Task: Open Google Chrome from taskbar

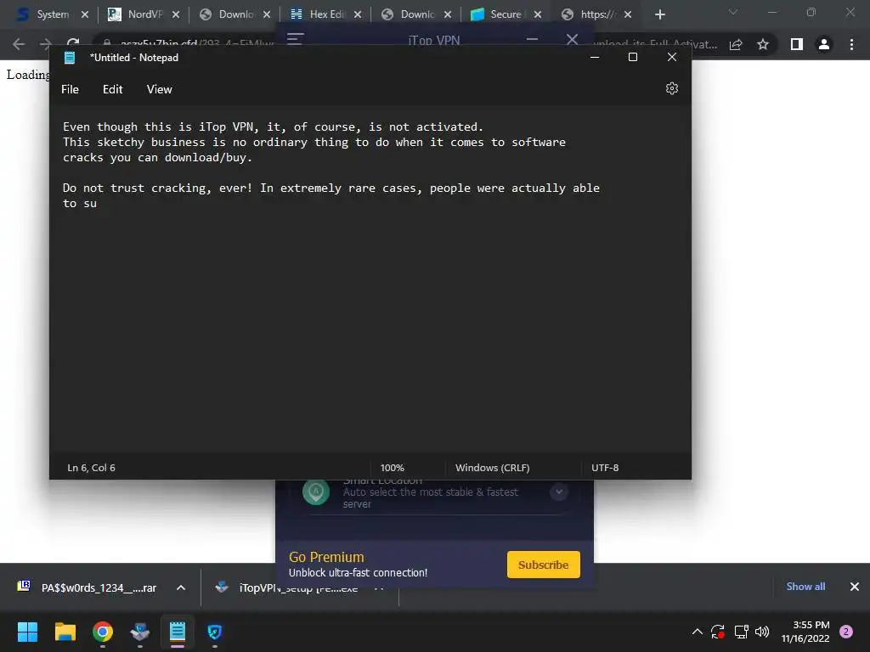Action: click(x=103, y=632)
